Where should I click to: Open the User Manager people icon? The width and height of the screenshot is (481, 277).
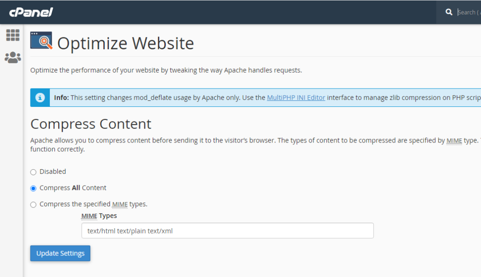coord(13,58)
